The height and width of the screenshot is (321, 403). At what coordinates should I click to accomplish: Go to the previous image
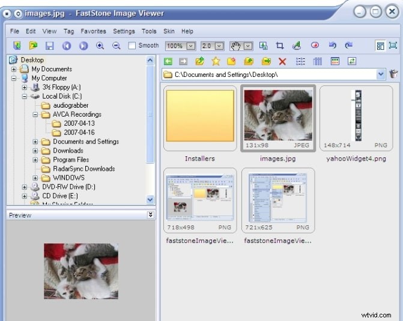67,46
